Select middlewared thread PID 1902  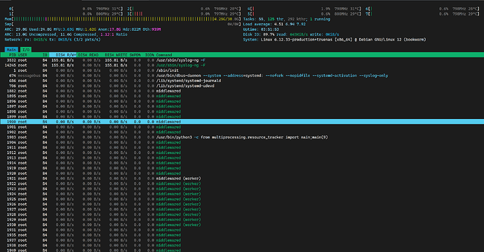click(242, 132)
